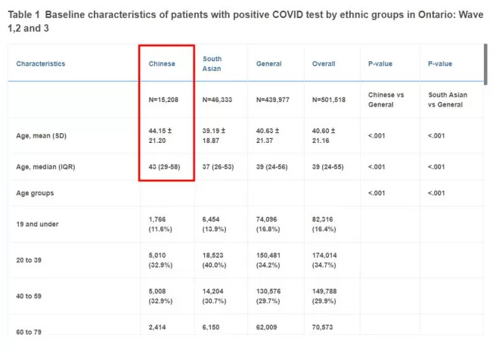
Task: Click the Age, mean (SD) row label
Action: [x=42, y=136]
